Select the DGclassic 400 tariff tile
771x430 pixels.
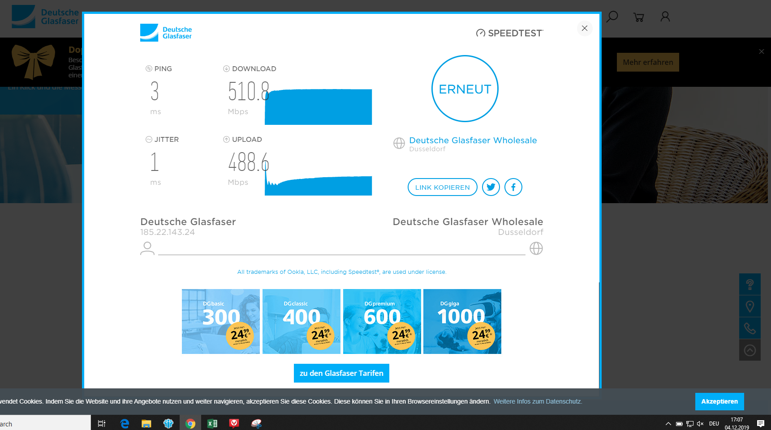tap(302, 321)
